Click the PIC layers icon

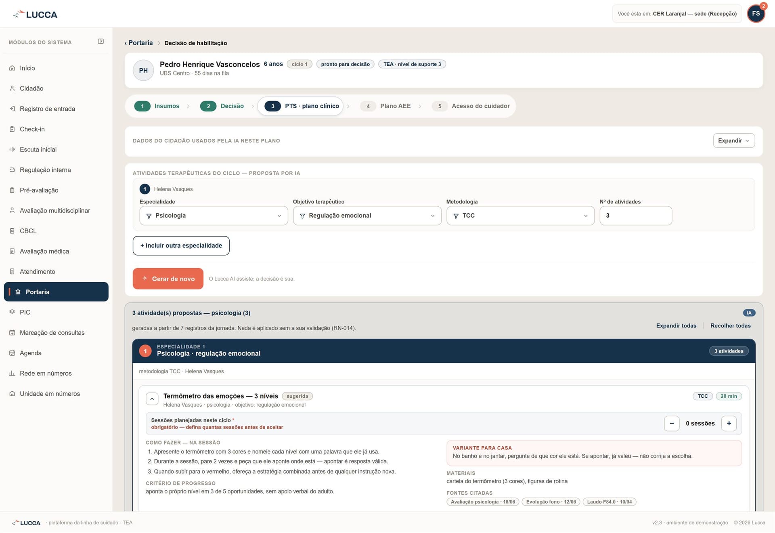(12, 312)
